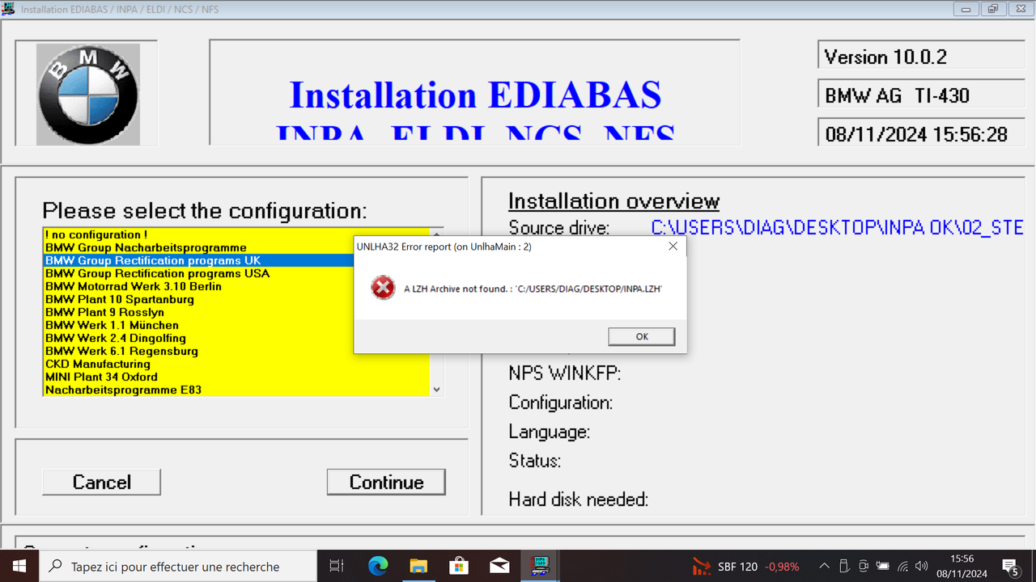Select BMW Motorrad Werk 3.10 Berlin
The width and height of the screenshot is (1036, 582).
coord(236,286)
